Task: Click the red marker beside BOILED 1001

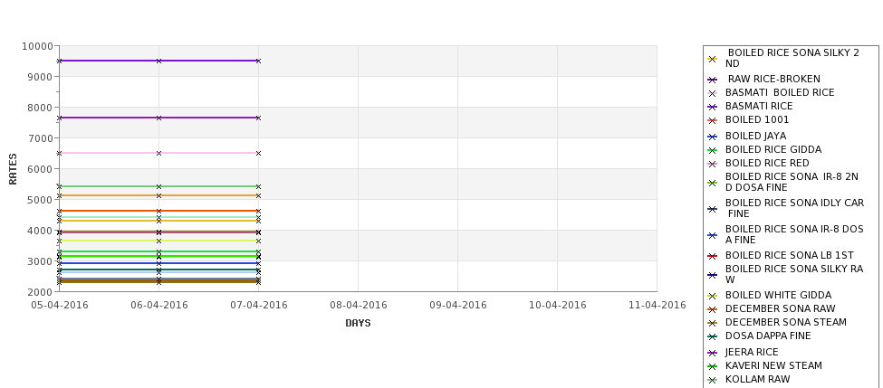Action: 713,121
